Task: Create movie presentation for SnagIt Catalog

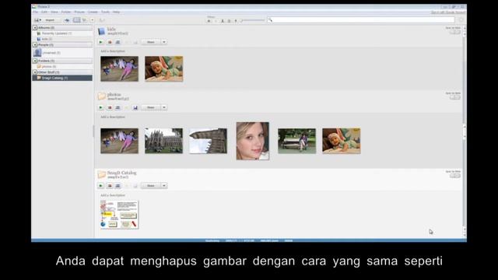Action: coord(117,186)
